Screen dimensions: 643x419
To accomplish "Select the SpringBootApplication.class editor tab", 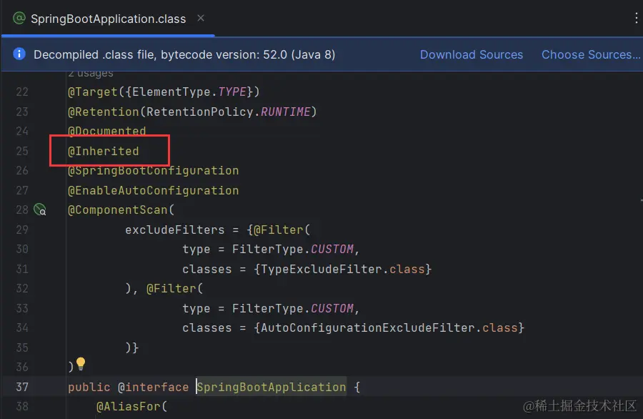I will (x=109, y=19).
